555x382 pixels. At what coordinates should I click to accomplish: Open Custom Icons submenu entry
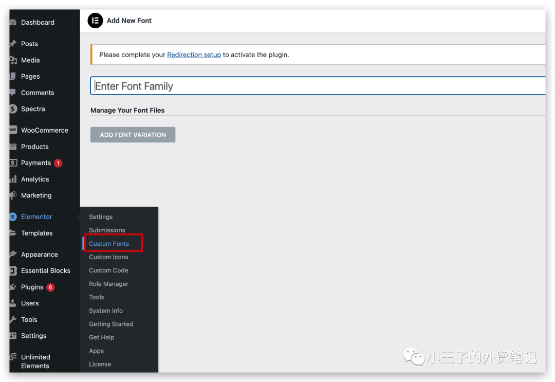click(x=108, y=257)
